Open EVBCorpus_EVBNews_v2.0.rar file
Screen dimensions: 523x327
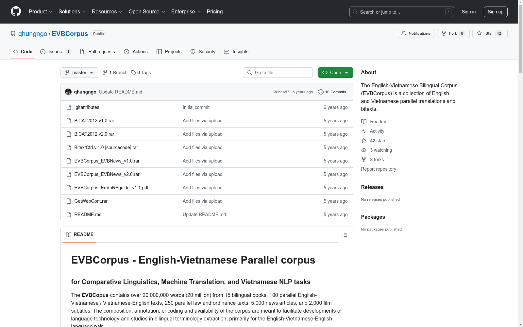point(107,174)
